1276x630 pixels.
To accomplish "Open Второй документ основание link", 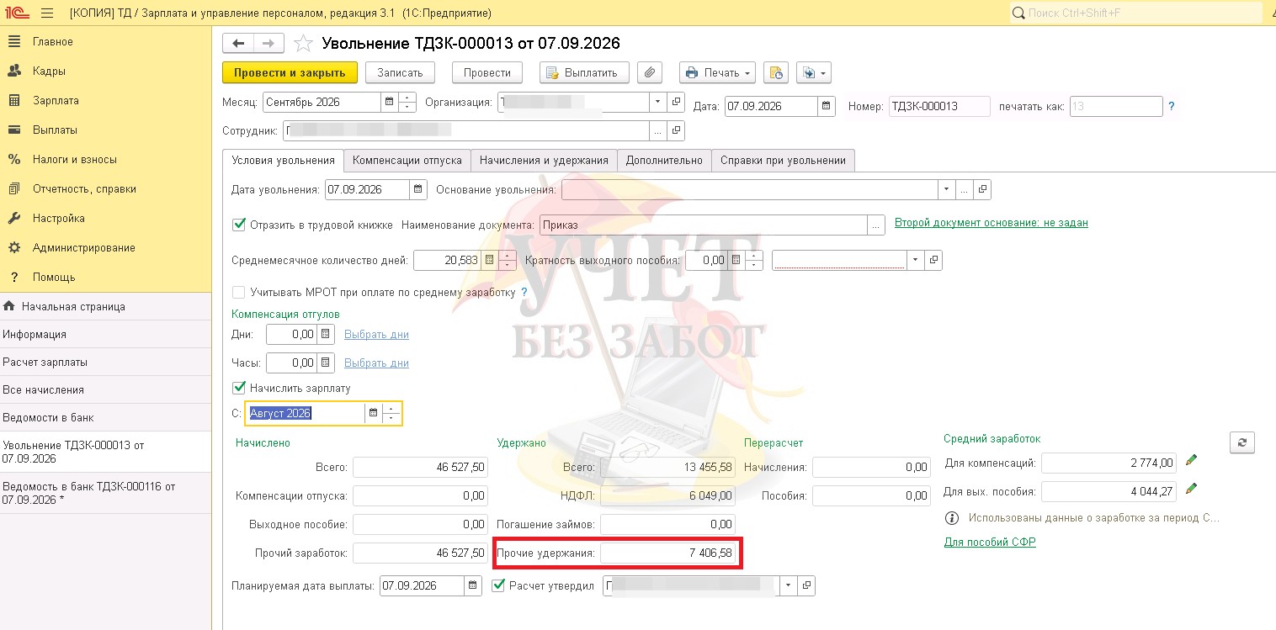I will [992, 223].
